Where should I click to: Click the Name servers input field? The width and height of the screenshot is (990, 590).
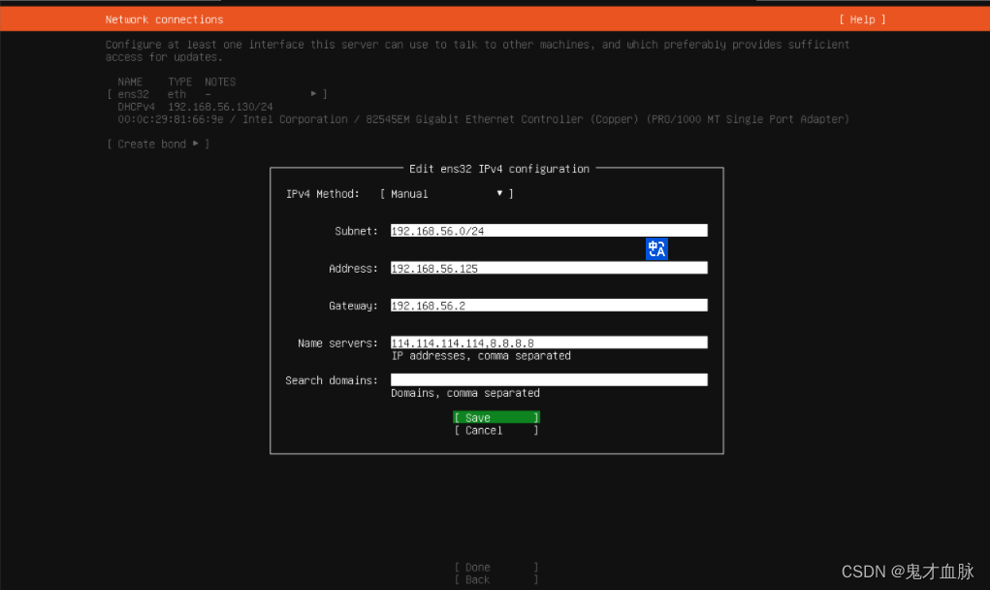[x=548, y=342]
